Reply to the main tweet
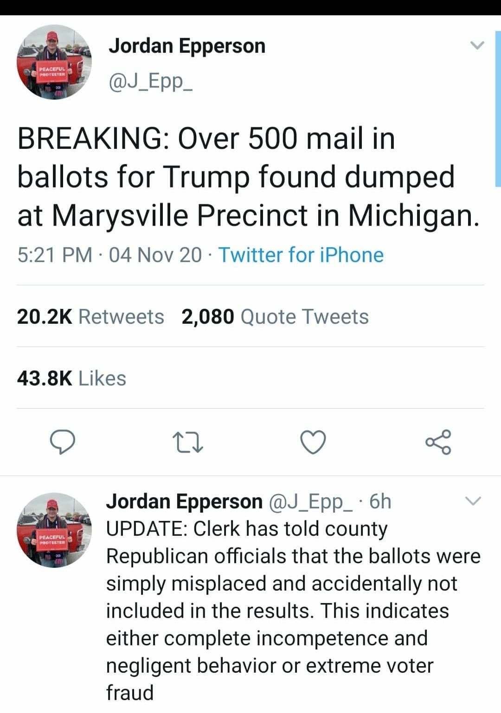 pos(63,442)
